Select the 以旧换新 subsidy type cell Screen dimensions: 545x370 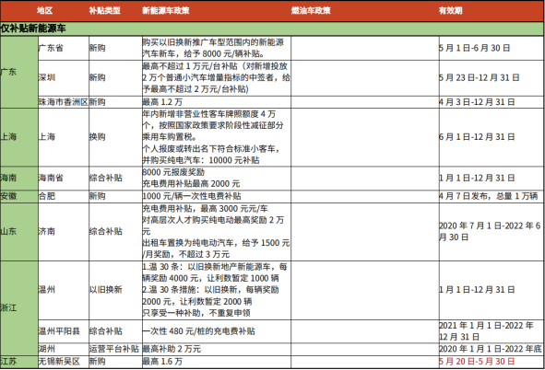[x=115, y=290]
